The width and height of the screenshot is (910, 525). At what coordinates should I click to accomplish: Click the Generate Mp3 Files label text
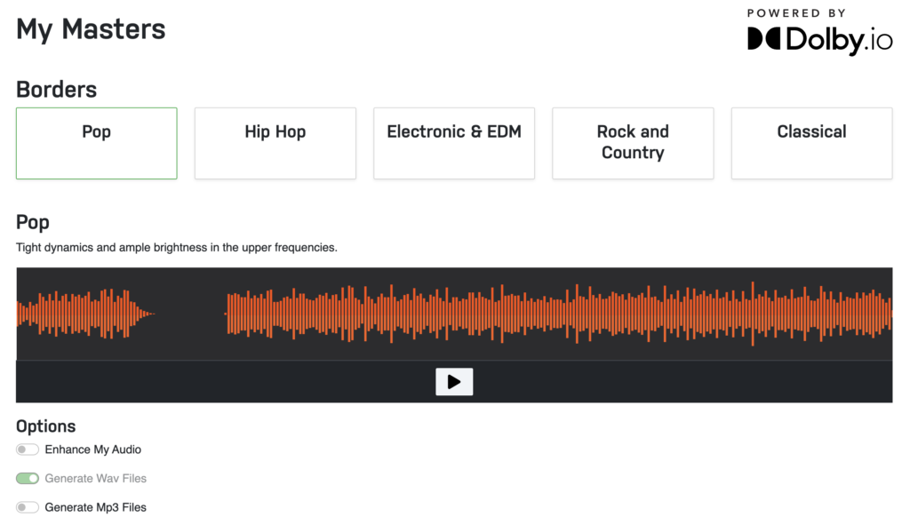pos(97,507)
